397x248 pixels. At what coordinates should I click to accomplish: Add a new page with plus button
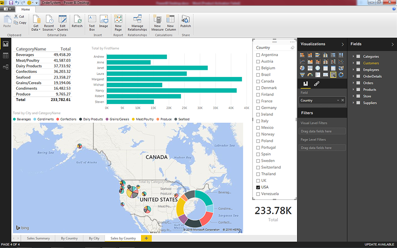pyautogui.click(x=146, y=238)
